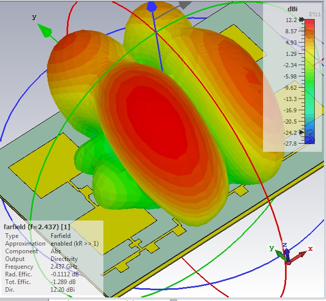The height and width of the screenshot is (301, 326).
Task: Click the green y-axis arrowhead in the scene
Action: tap(45, 31)
